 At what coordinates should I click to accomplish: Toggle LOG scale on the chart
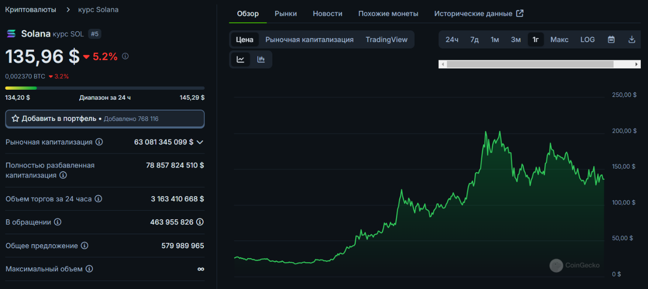coord(587,40)
